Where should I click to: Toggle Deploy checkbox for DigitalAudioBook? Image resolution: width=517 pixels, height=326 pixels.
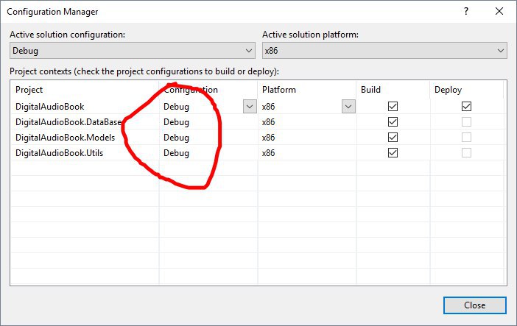pos(466,107)
